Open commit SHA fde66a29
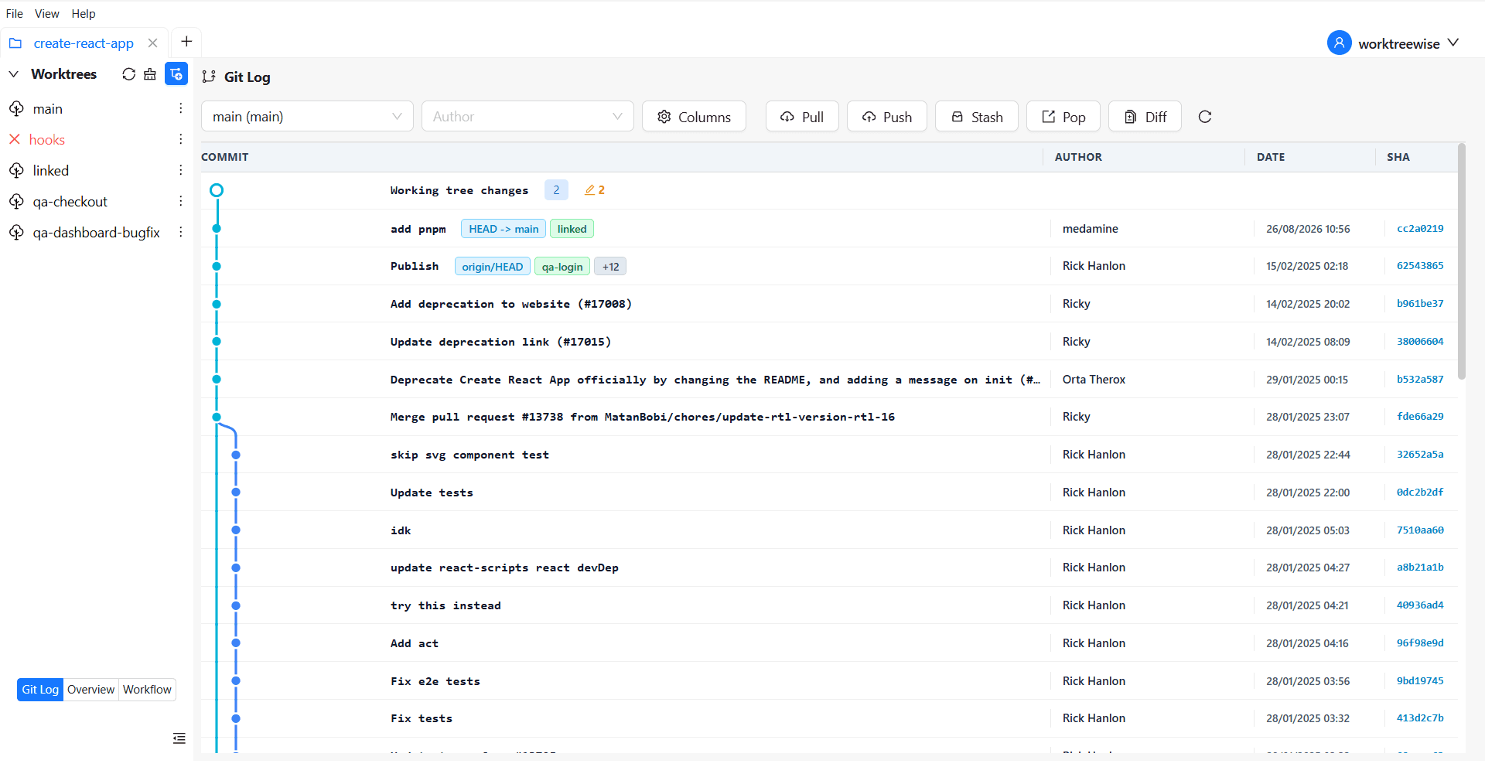Screen dimensions: 1485x767 (x=1420, y=417)
